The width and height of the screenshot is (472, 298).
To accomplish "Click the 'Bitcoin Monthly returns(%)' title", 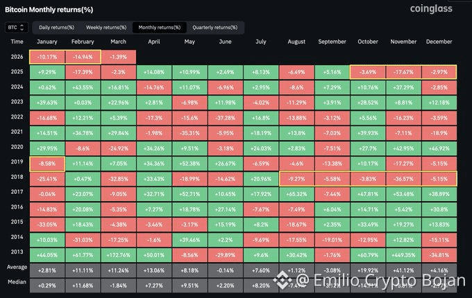I will (49, 10).
